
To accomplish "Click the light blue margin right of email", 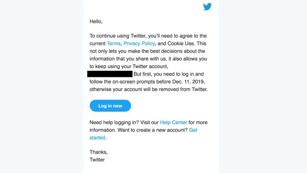I will point(263,86).
